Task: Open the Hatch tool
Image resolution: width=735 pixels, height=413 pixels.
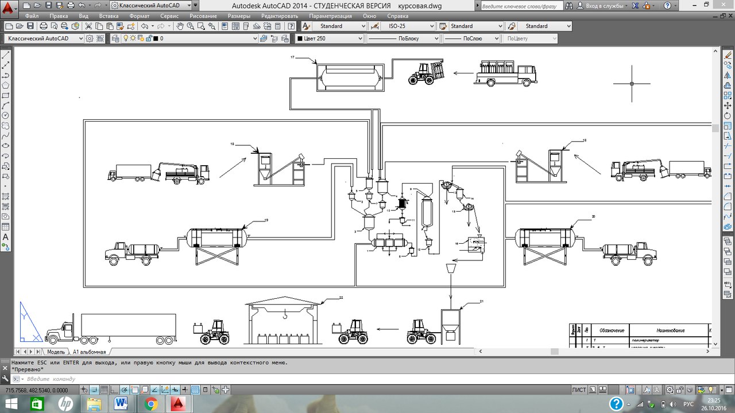Action: coord(6,196)
